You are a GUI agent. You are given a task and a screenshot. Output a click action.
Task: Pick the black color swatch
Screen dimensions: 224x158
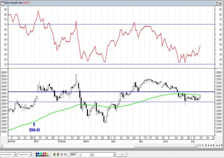tap(37, 153)
